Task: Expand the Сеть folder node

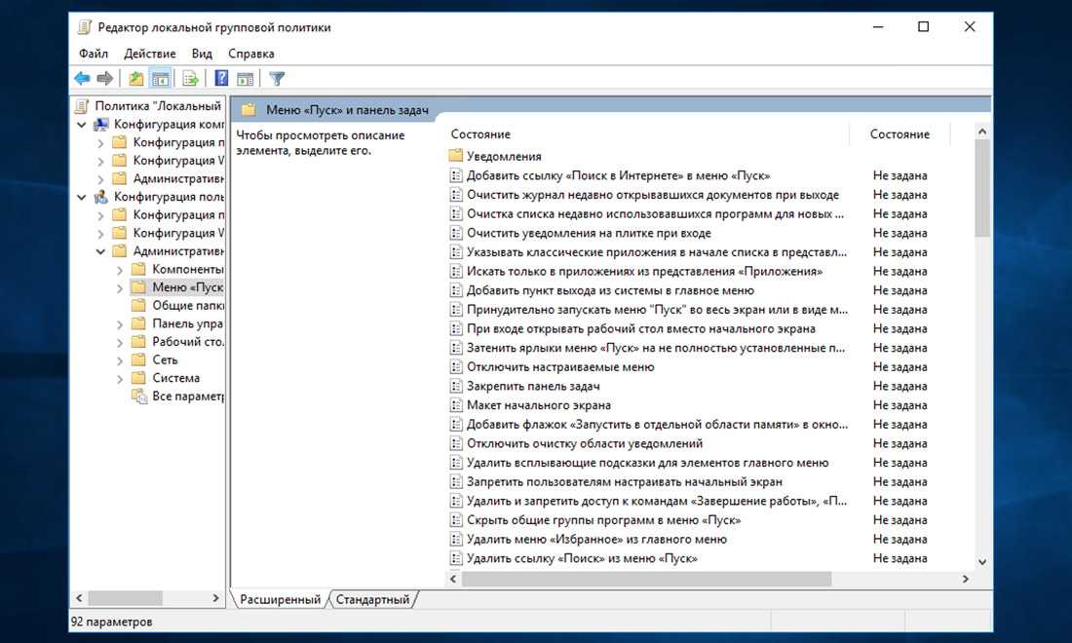Action: 120,360
